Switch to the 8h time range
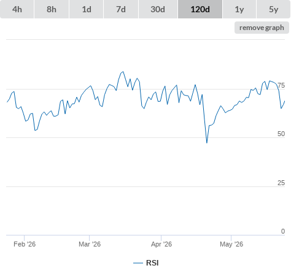This screenshot has width=291, height=279. 52,9
